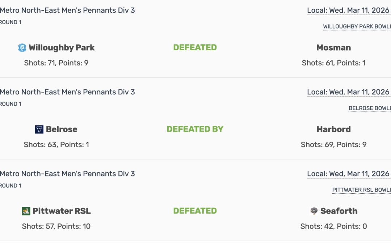
Task: Click the PITTWATER RSL BOWLING venue link
Action: pos(361,190)
